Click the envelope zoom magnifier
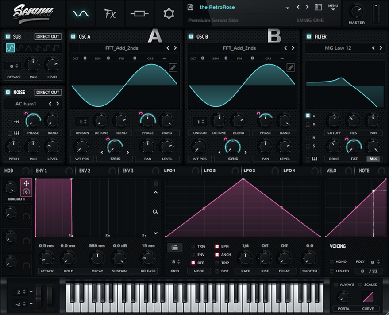 [155, 212]
